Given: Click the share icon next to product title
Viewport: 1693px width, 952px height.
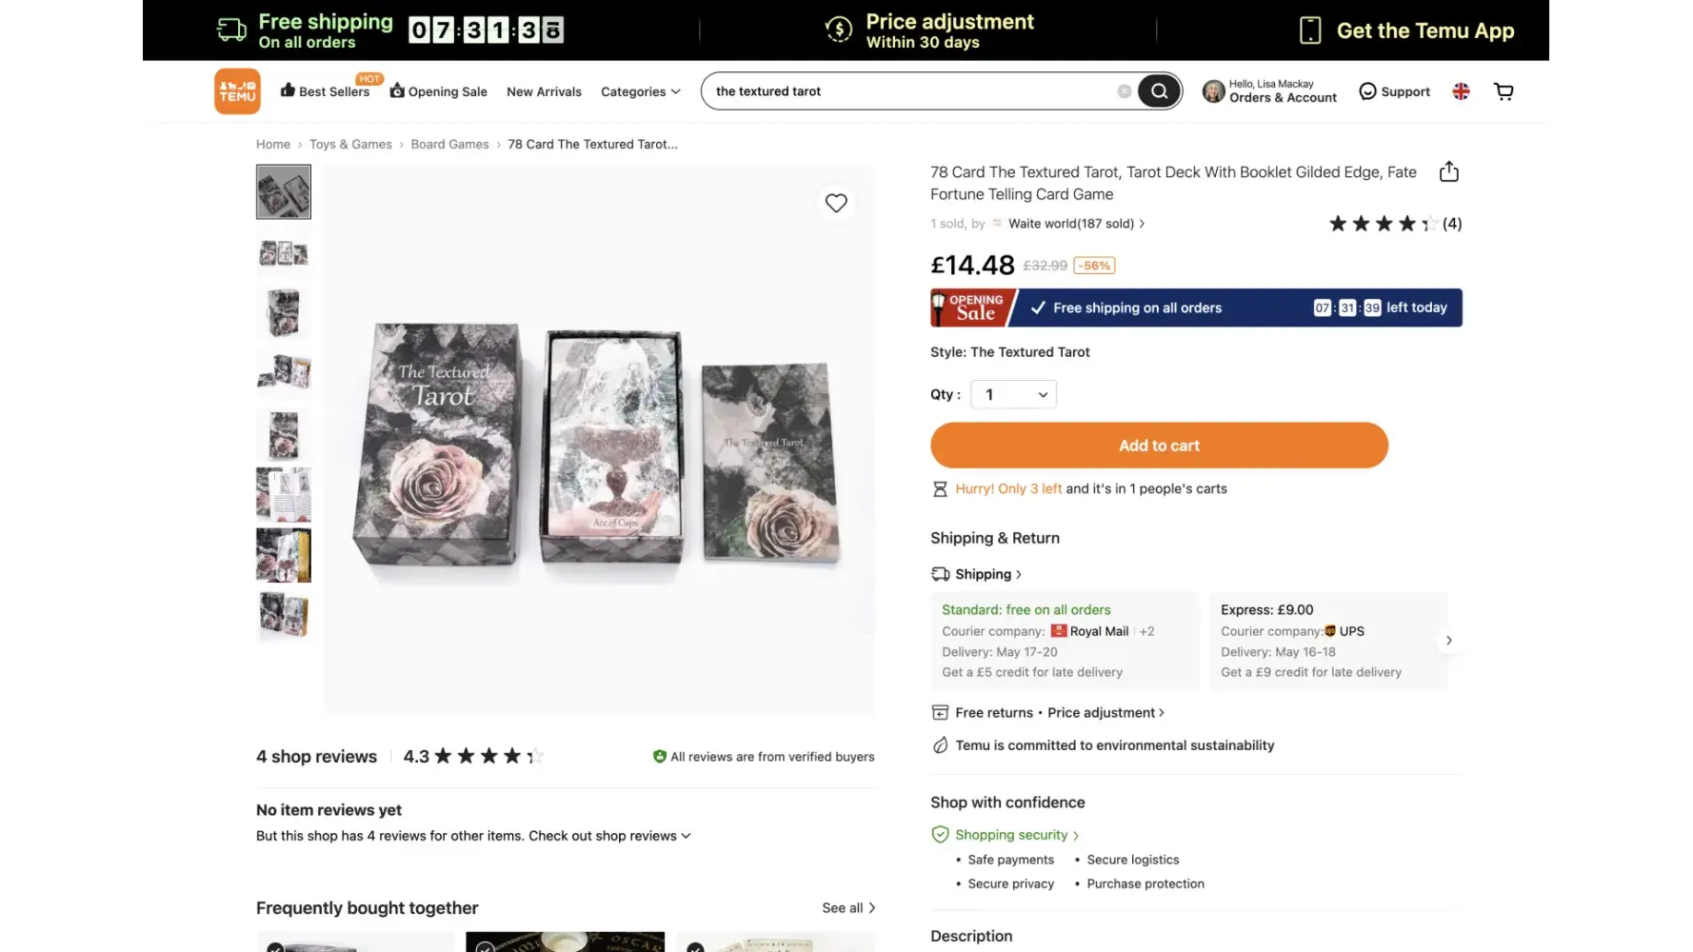Looking at the screenshot, I should pos(1448,172).
